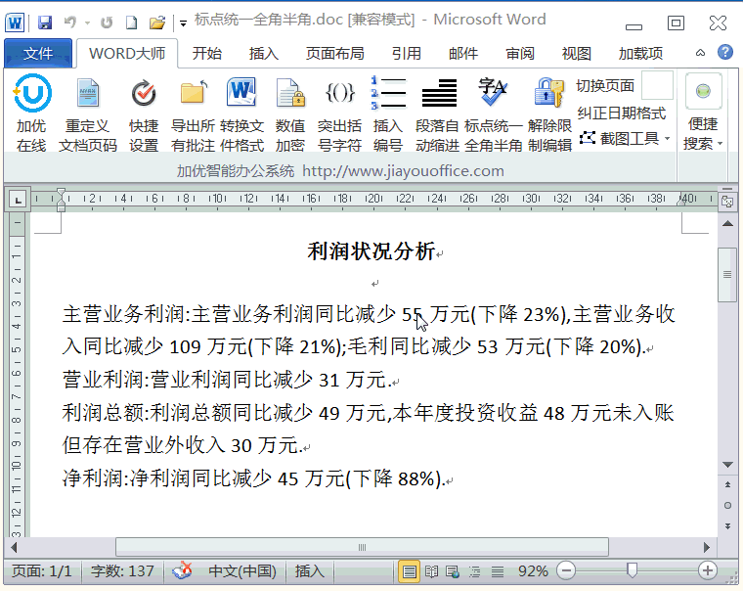Open the 加优在线 tool
The width and height of the screenshot is (743, 591).
31,114
